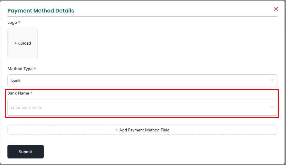The height and width of the screenshot is (165, 286).
Task: Click the Method Type chevron arrow
Action: (272, 80)
